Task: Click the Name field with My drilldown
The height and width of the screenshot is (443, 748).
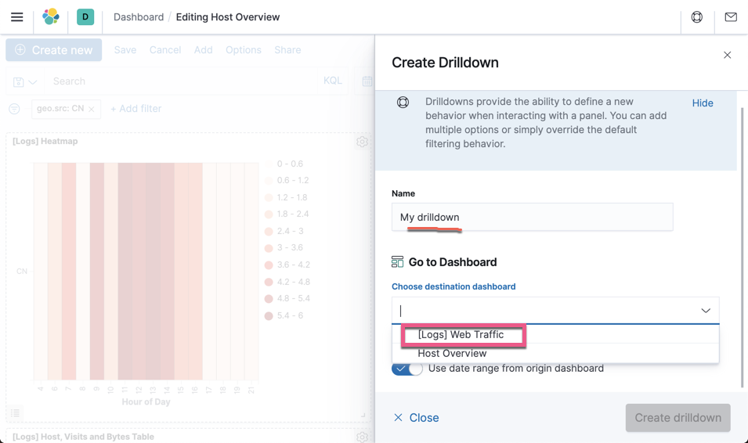Action: click(533, 217)
